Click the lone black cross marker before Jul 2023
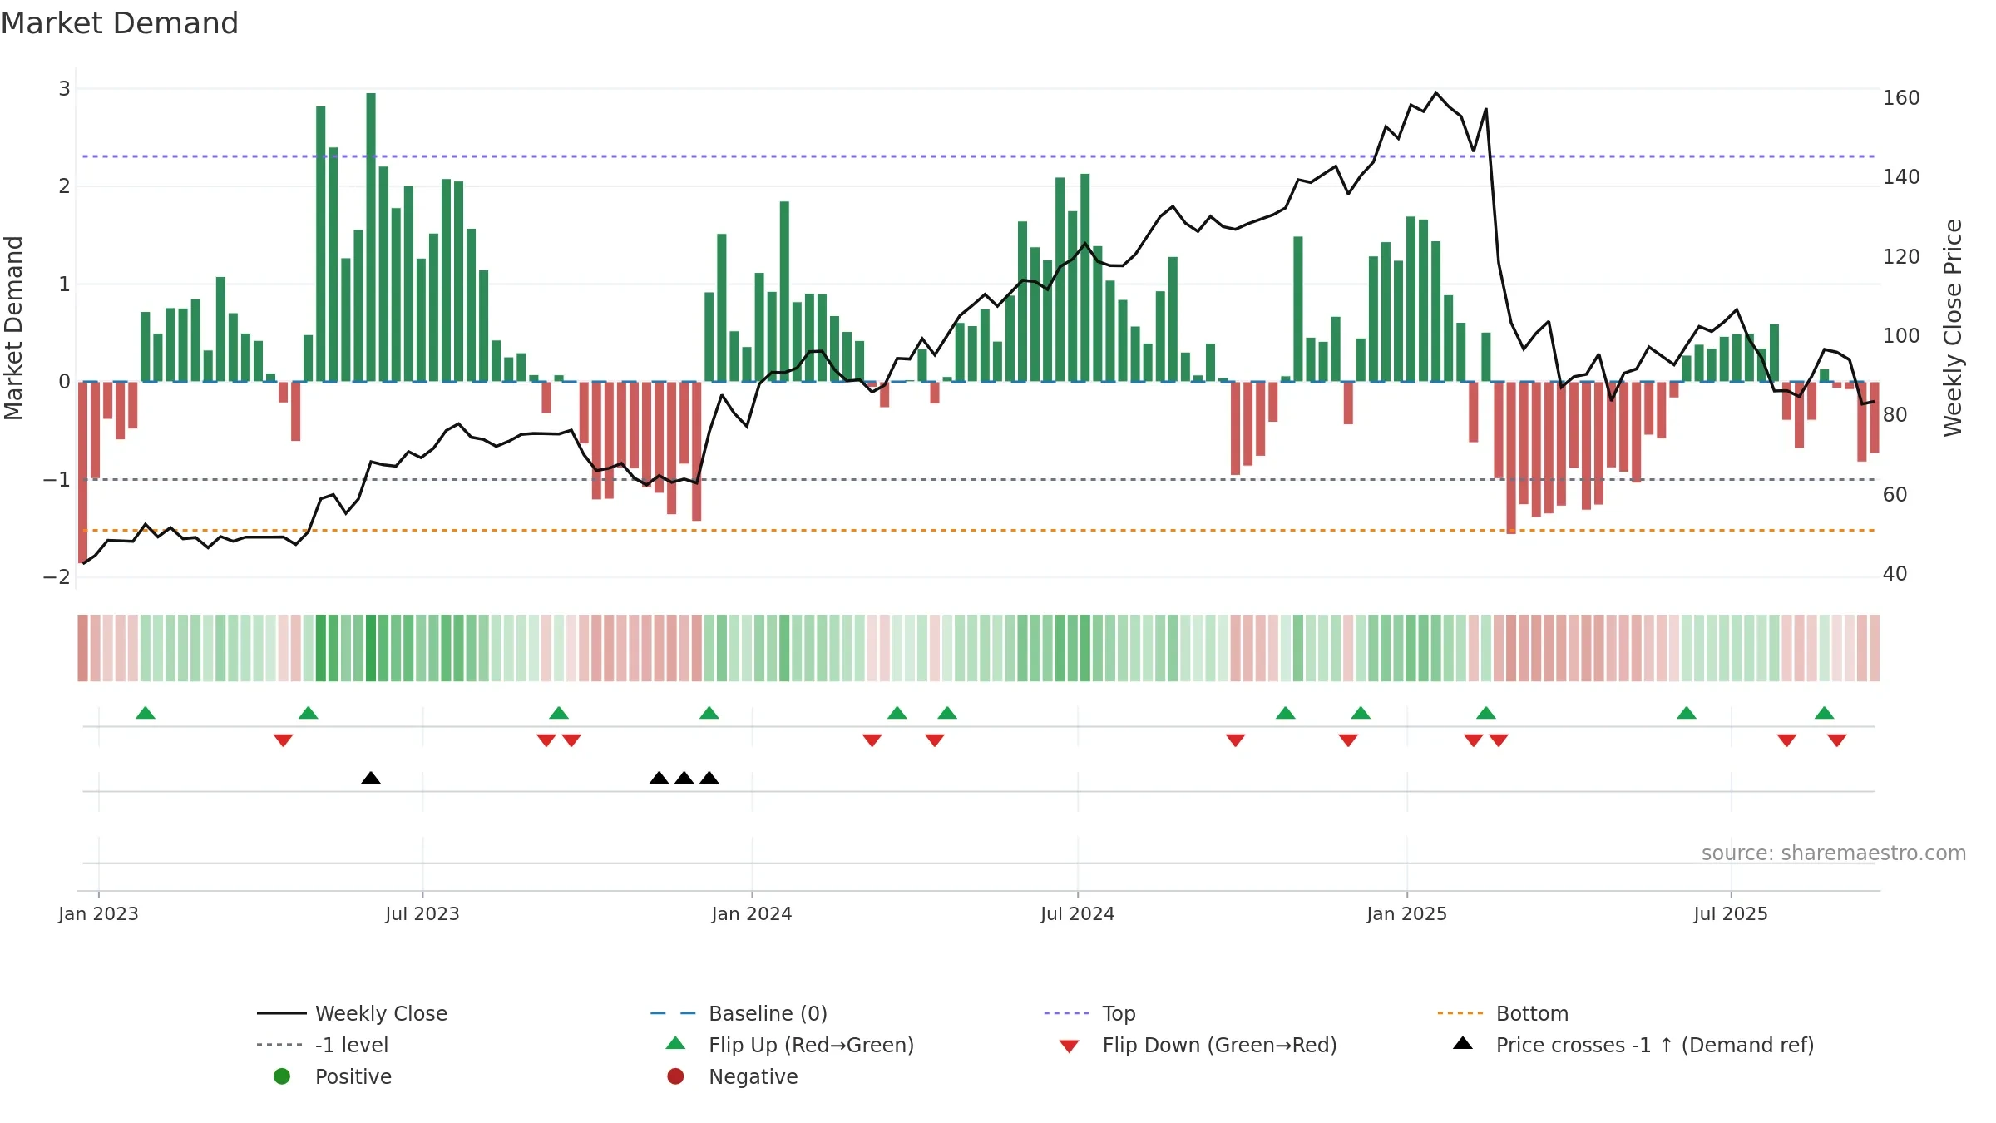Screen dimensions: 1996x1123 pos(371,778)
